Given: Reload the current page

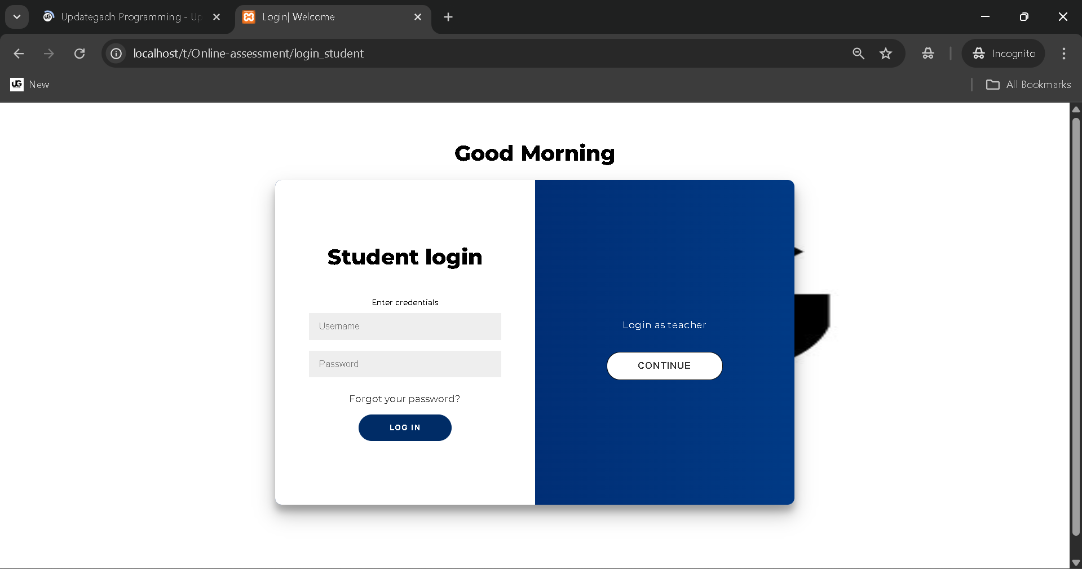Looking at the screenshot, I should tap(80, 54).
